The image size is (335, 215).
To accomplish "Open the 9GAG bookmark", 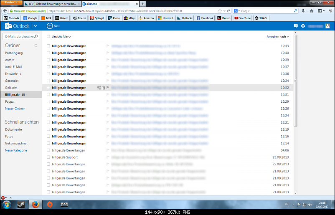I will (261, 18).
